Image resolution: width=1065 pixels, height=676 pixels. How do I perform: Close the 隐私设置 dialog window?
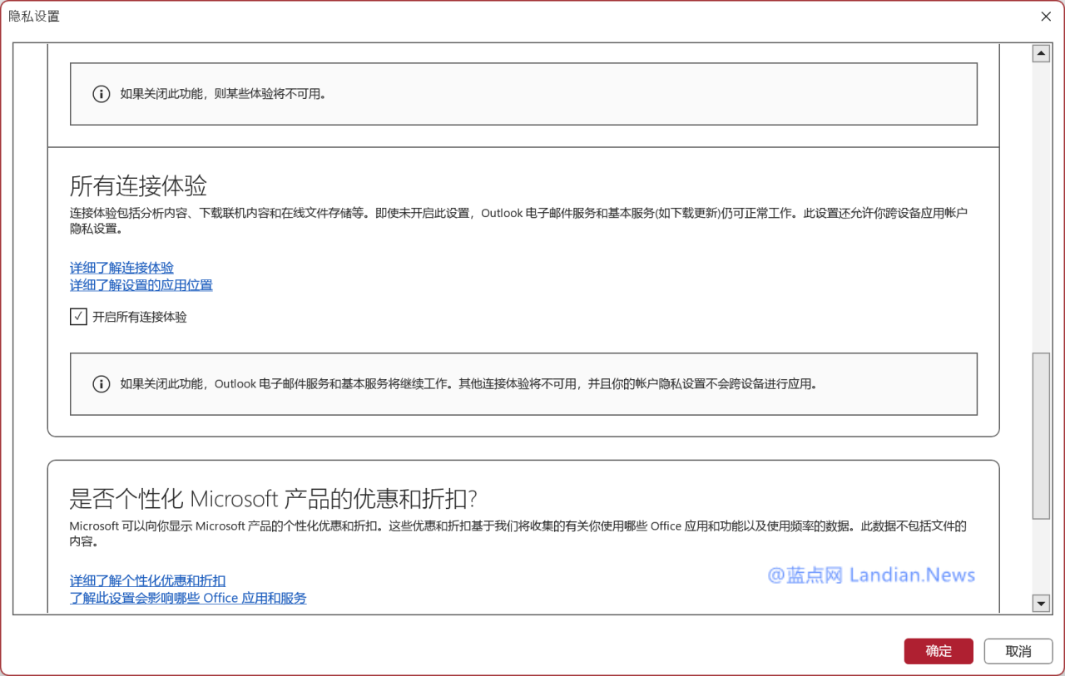1046,16
